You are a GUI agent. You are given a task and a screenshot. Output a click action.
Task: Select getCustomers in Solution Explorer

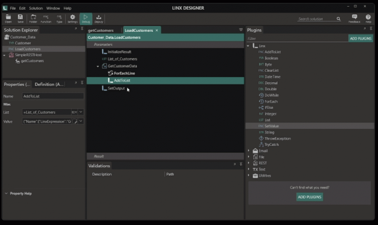click(x=32, y=61)
